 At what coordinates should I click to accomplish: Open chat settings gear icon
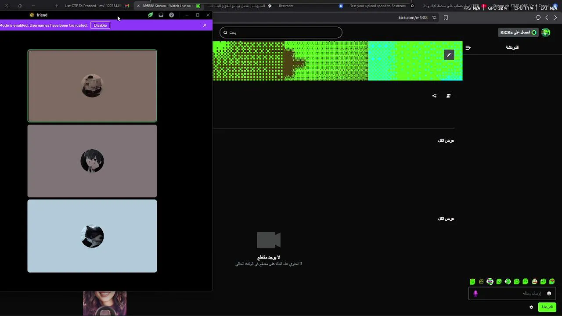click(x=531, y=307)
